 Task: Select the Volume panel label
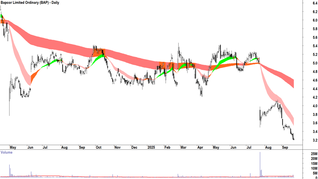[7, 152]
